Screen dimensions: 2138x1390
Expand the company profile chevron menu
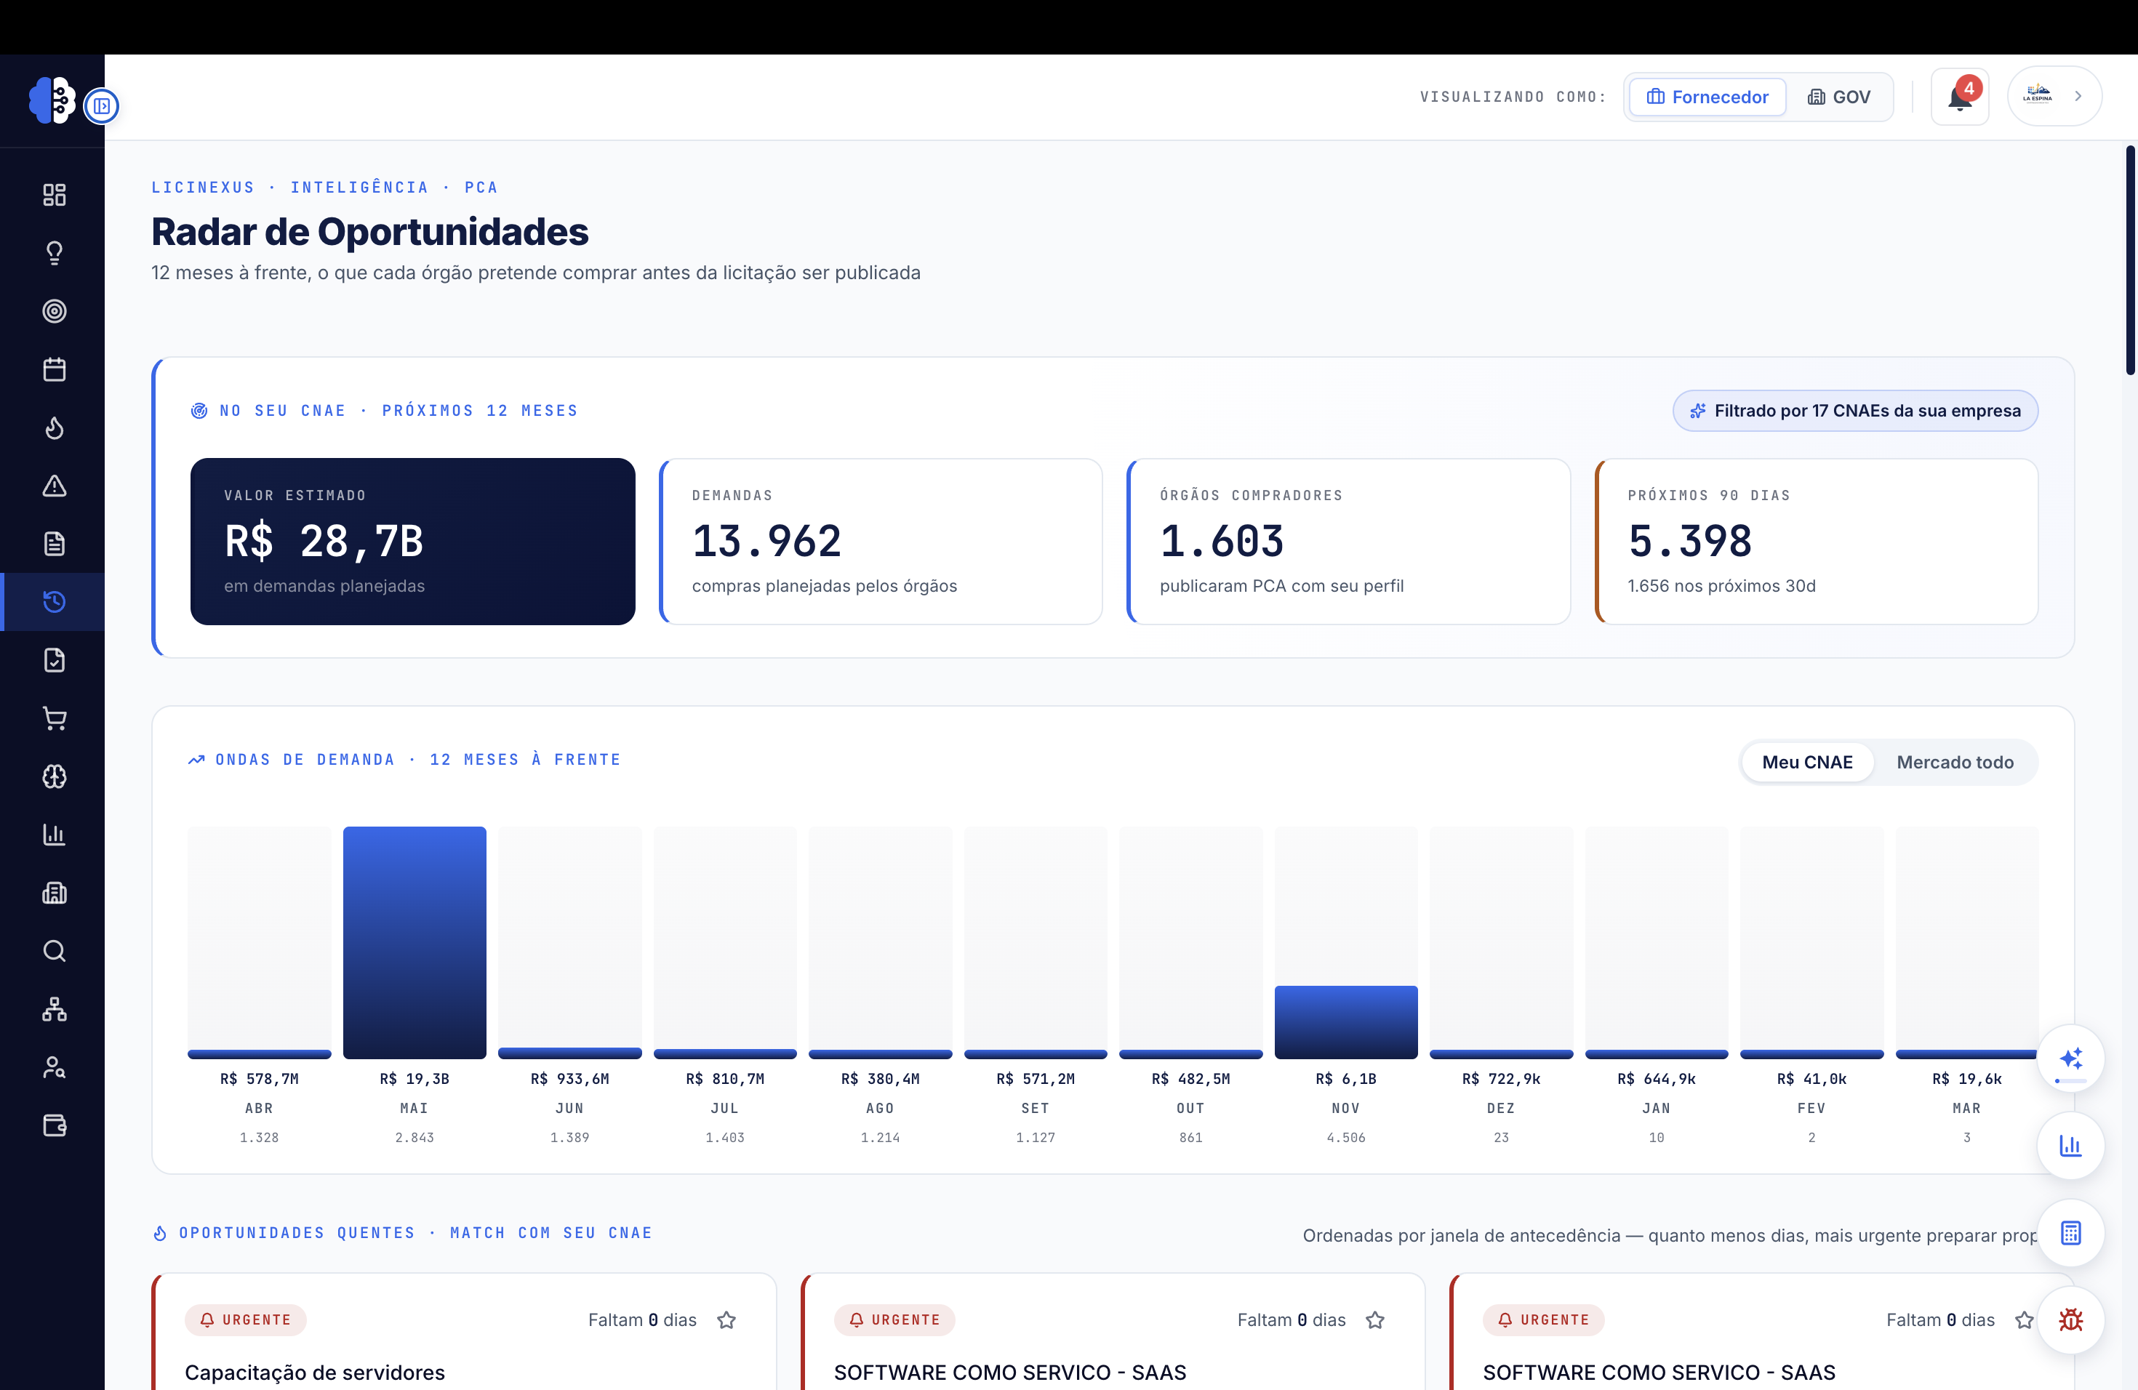click(2078, 96)
